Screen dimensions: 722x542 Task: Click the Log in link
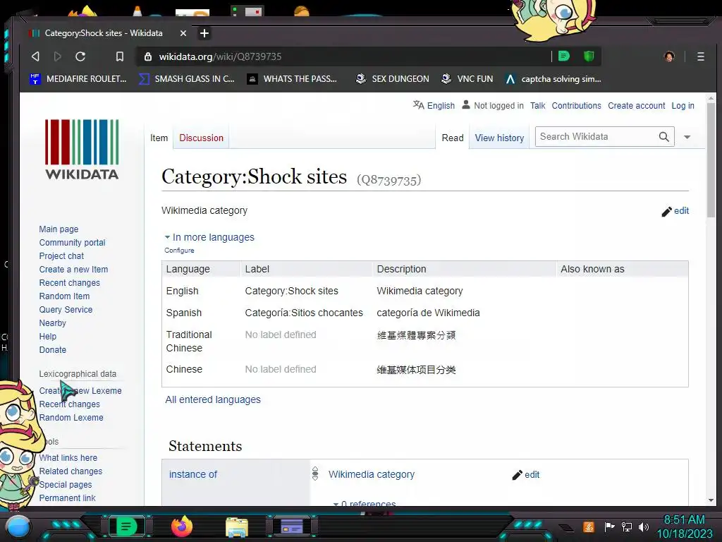(x=683, y=106)
